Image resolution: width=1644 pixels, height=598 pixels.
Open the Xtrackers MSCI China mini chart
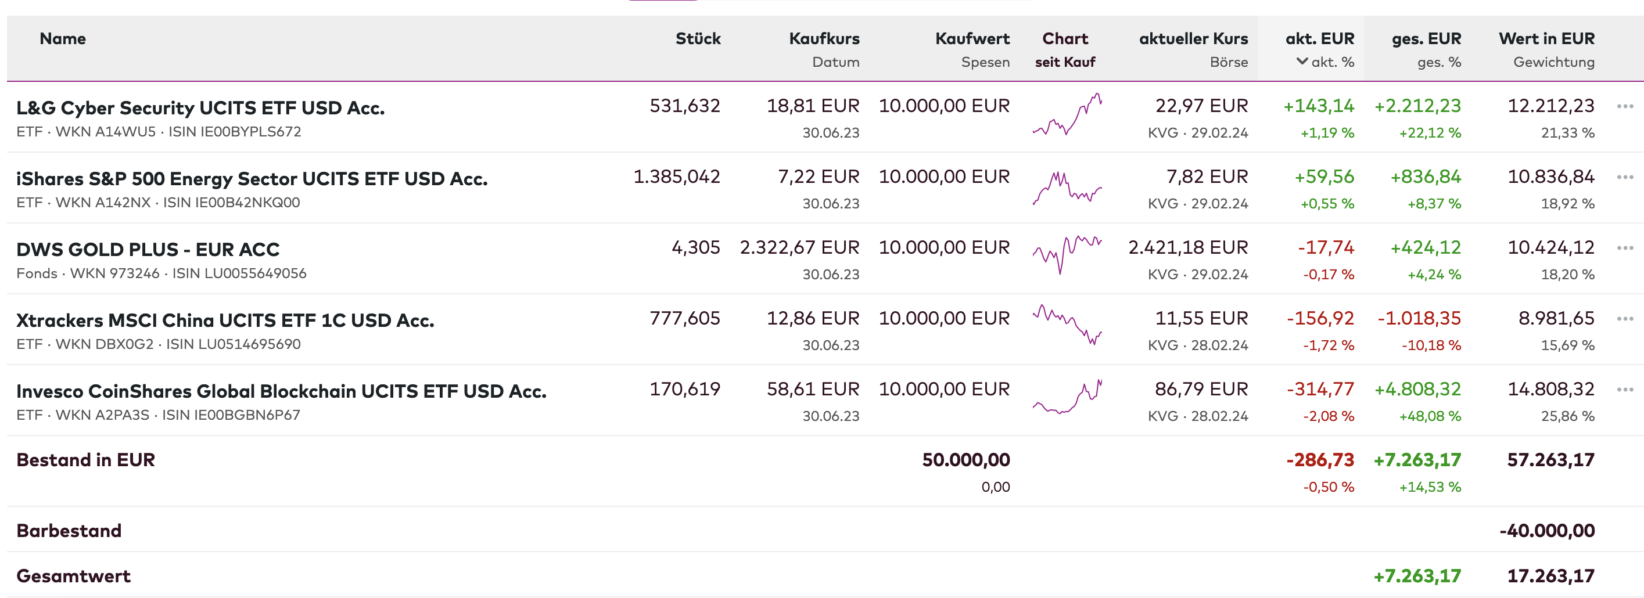coord(1067,325)
